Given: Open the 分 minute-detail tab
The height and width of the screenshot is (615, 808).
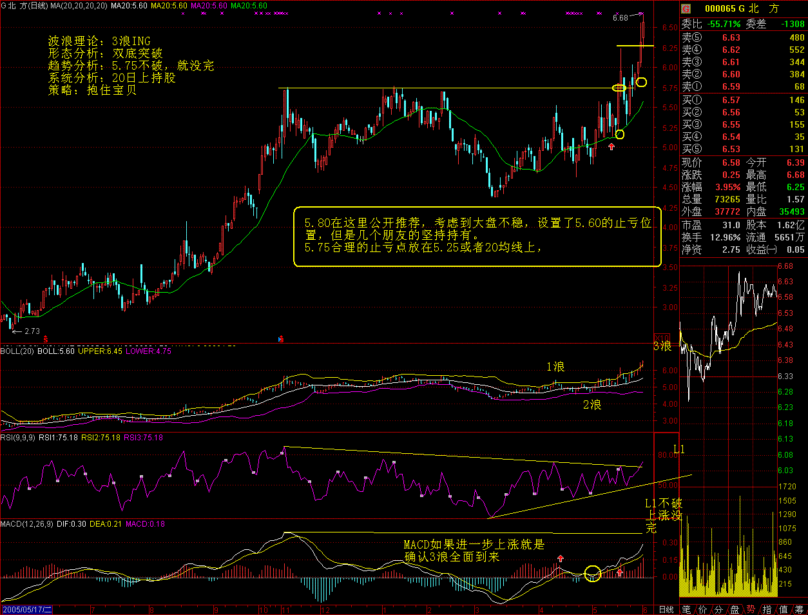Looking at the screenshot, I should click(718, 609).
